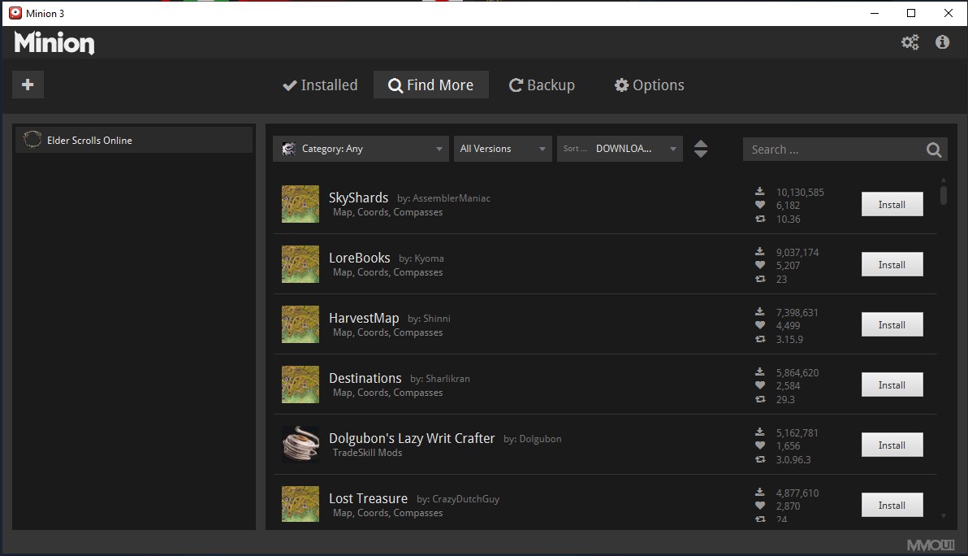Image resolution: width=968 pixels, height=556 pixels.
Task: Click Lost Treasure download count icon
Action: click(x=760, y=493)
